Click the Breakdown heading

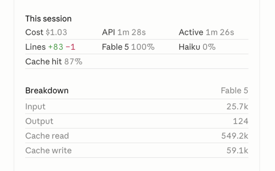47,91
